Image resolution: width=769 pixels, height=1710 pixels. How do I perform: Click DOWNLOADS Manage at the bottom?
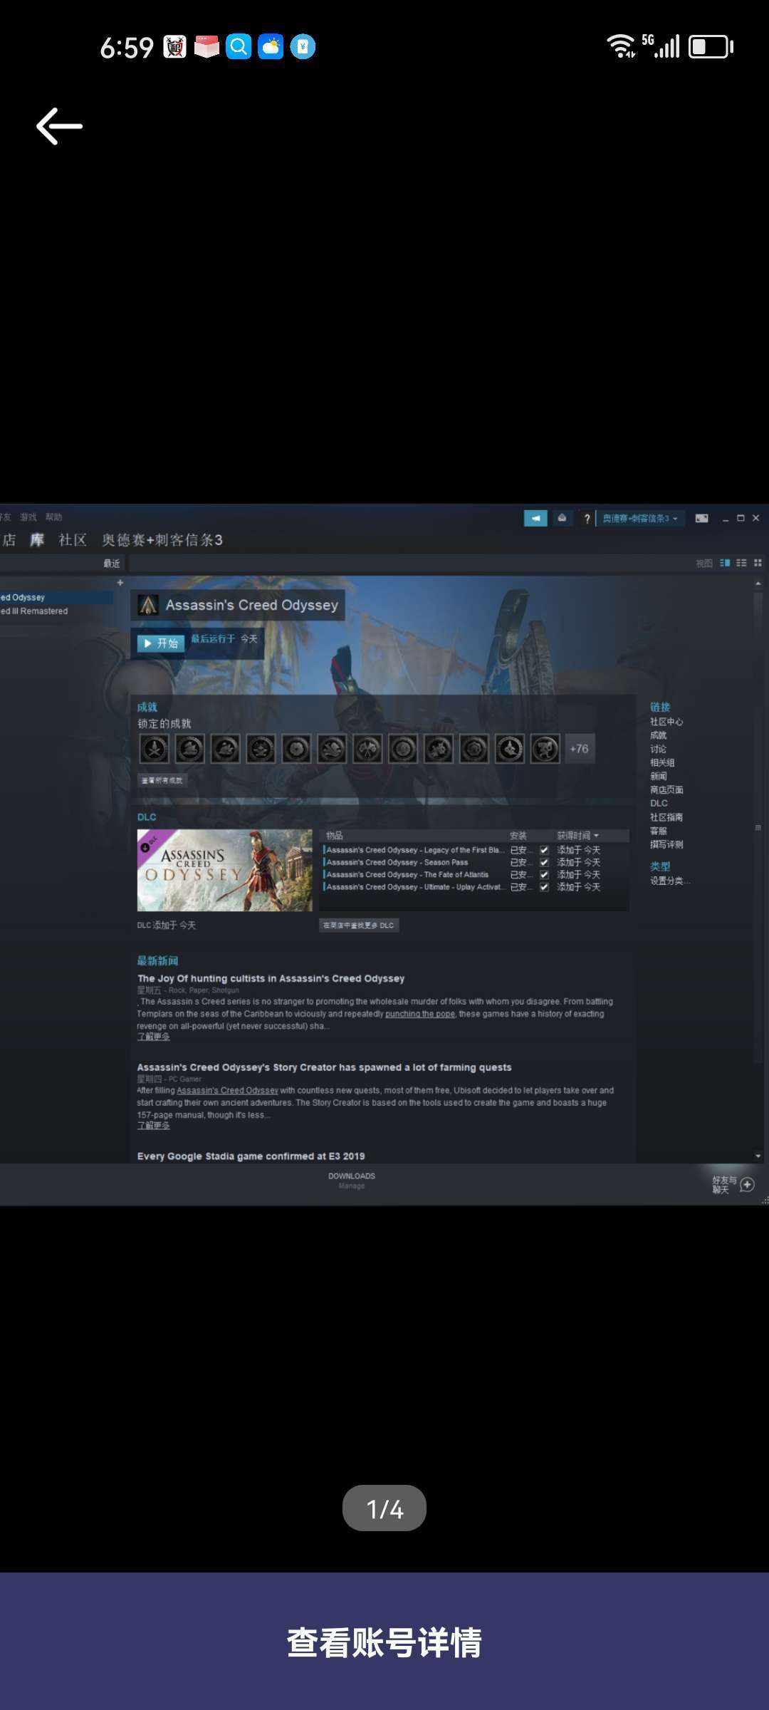point(352,1181)
